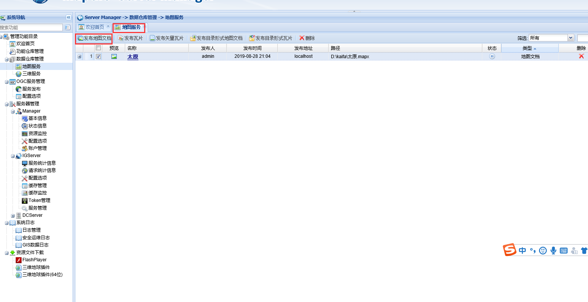The image size is (588, 302).
Task: Click 发布目录形式瓦片 in toolbar
Action: (271, 38)
